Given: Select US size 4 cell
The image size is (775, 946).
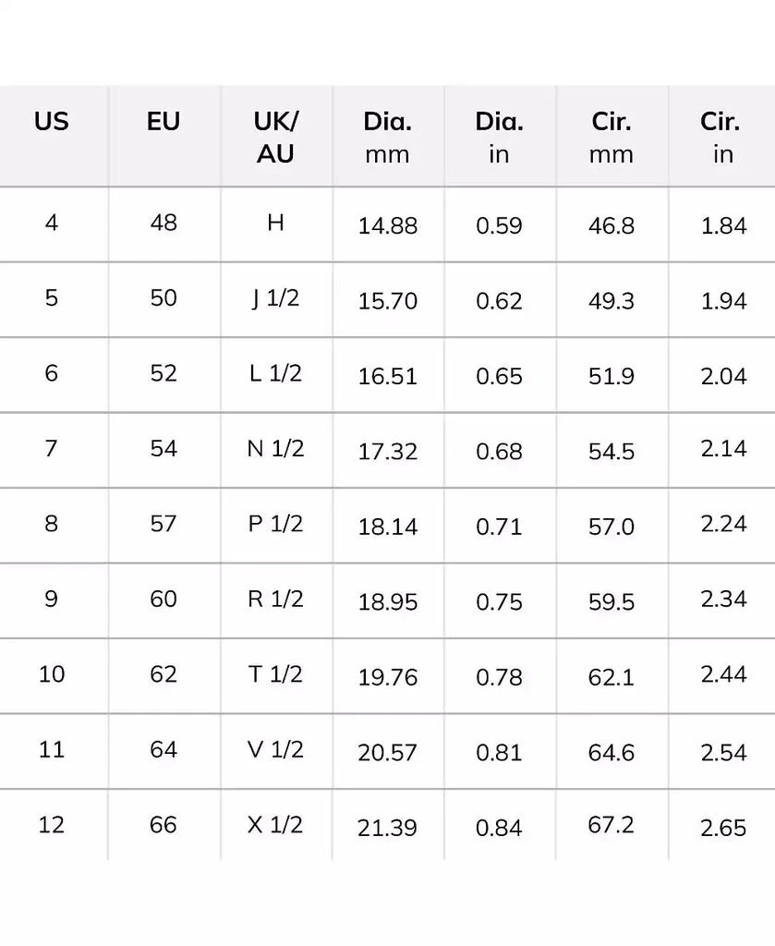Looking at the screenshot, I should tap(52, 223).
